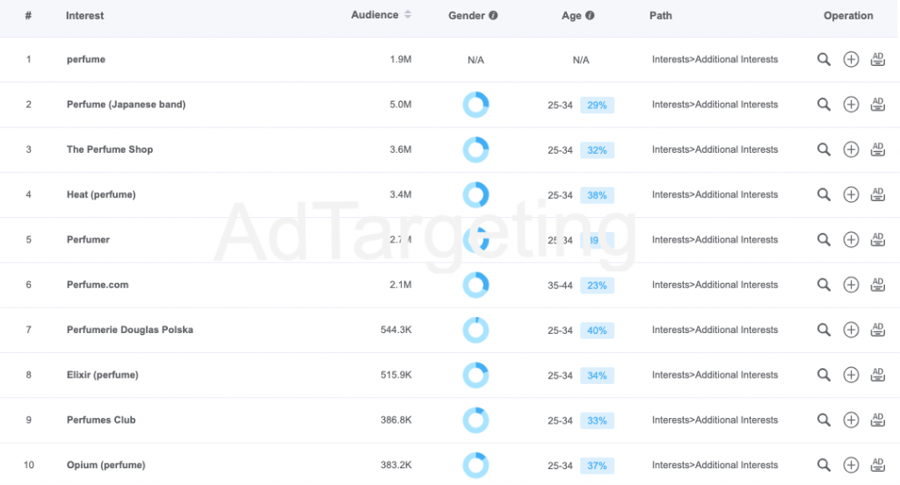Select 'Opium (perfume)' interest name
Screen dimensions: 900x485
tap(105, 465)
